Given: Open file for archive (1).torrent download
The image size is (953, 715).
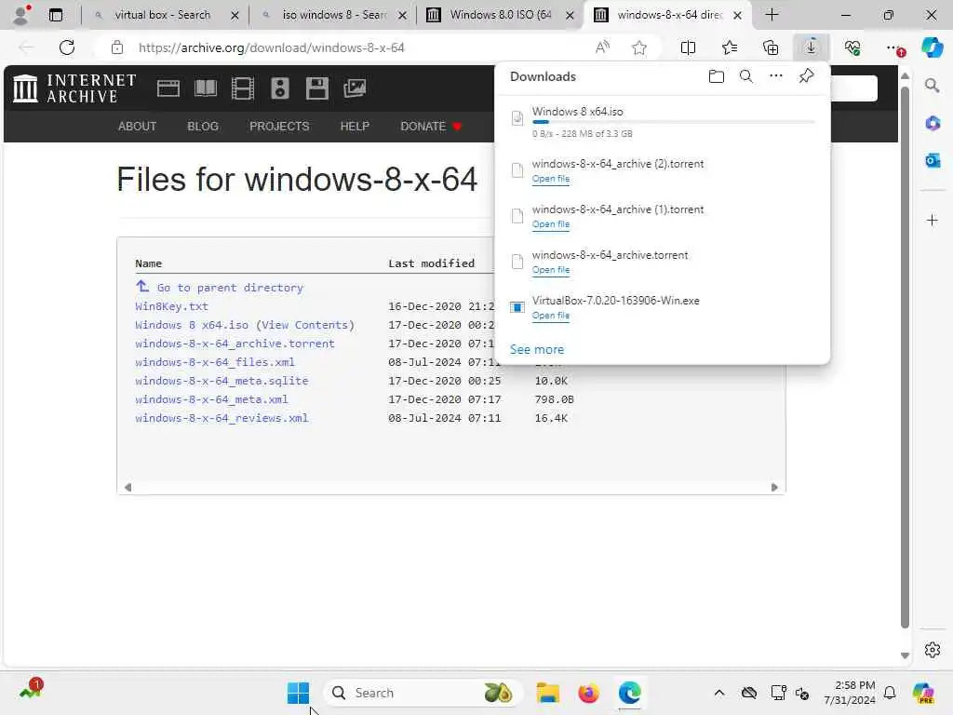Looking at the screenshot, I should [x=551, y=224].
